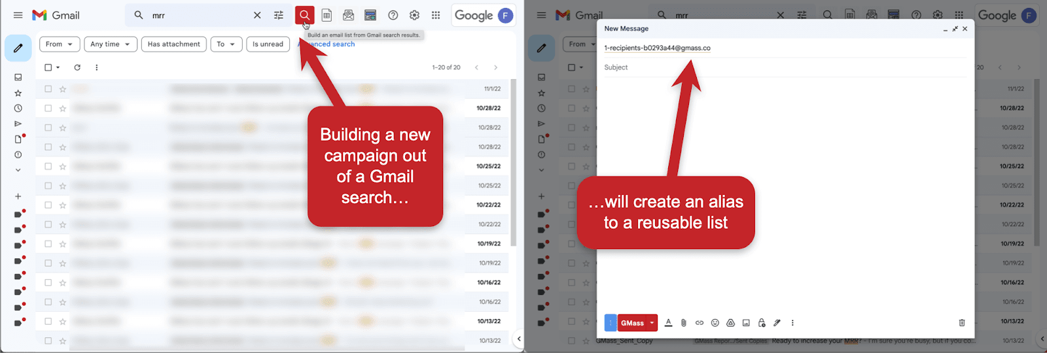Click Compose pencil button in left window
The image size is (1047, 353).
18,48
